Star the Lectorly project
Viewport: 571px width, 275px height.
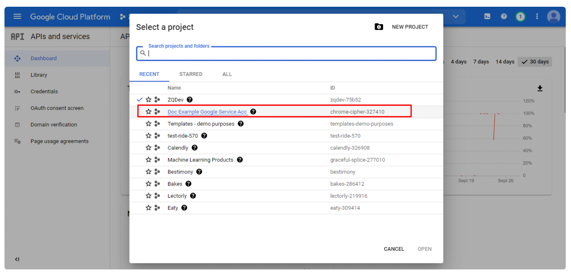point(149,196)
